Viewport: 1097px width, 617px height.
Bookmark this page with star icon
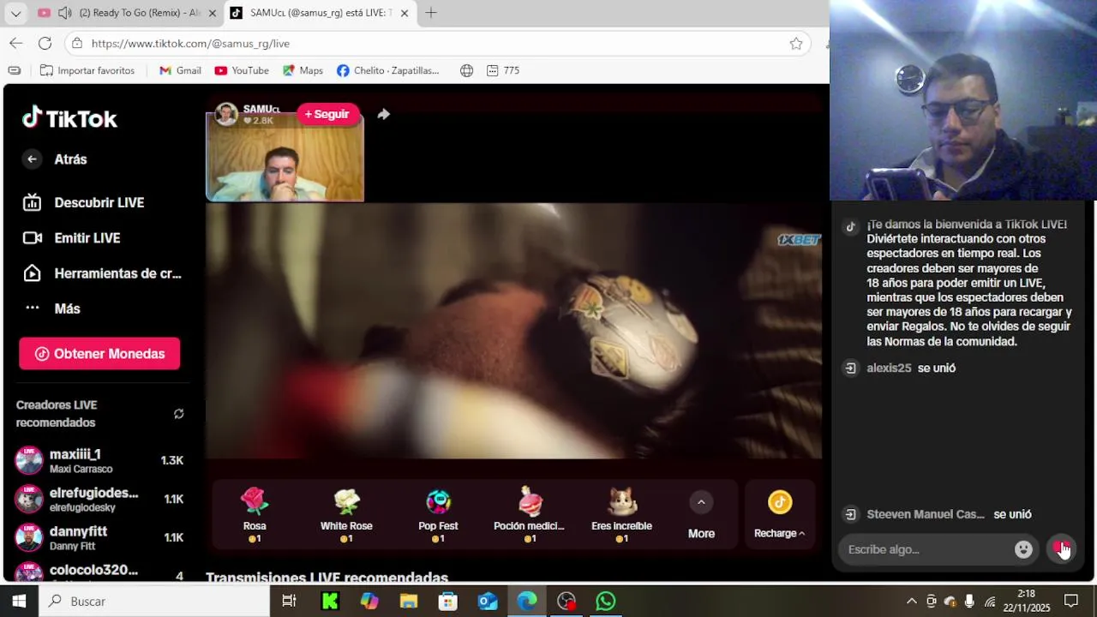tap(796, 43)
